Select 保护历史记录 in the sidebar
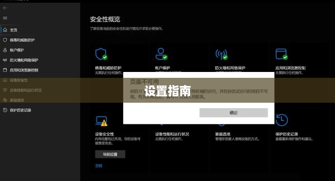 pos(20,110)
